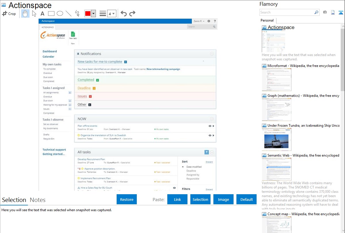Activate the hand pan tool

(x=25, y=14)
